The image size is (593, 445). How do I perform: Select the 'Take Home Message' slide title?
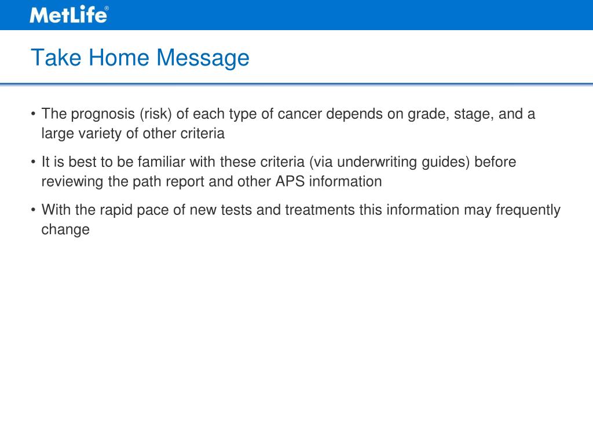[x=140, y=58]
